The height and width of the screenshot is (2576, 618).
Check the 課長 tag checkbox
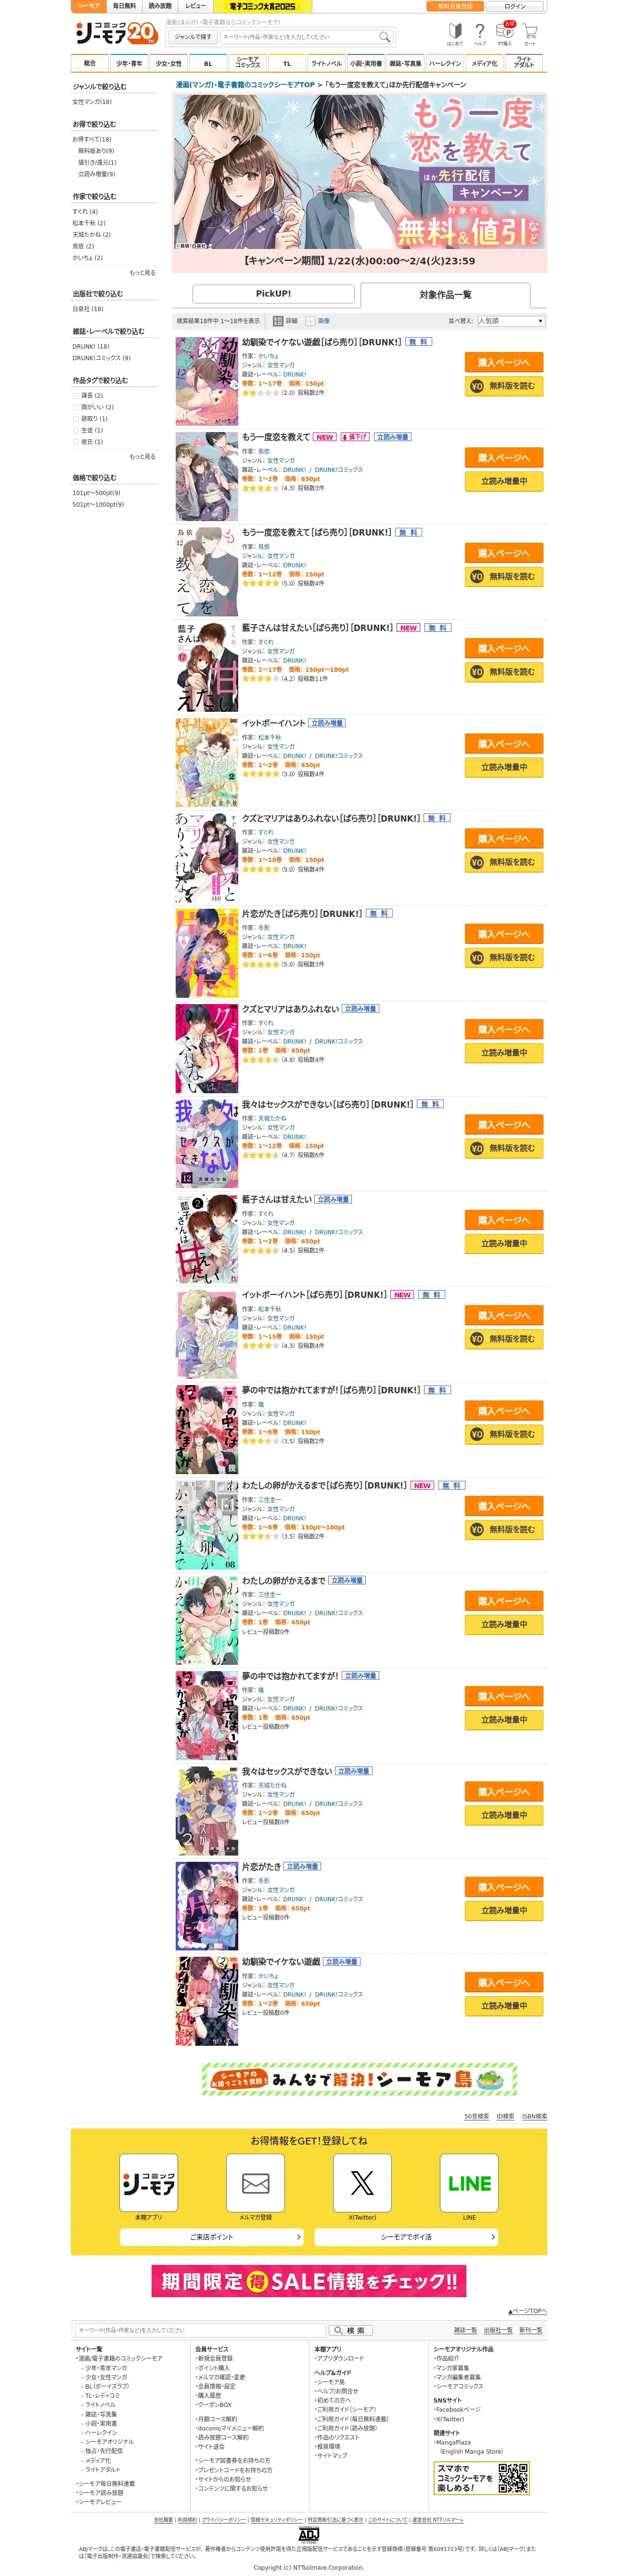click(75, 395)
